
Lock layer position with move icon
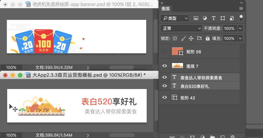click(191, 39)
